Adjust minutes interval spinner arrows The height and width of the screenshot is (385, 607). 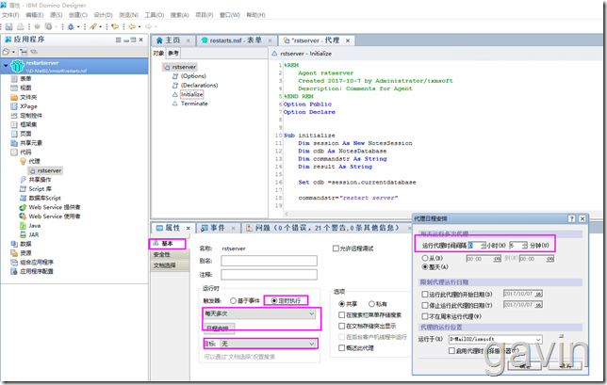525,246
